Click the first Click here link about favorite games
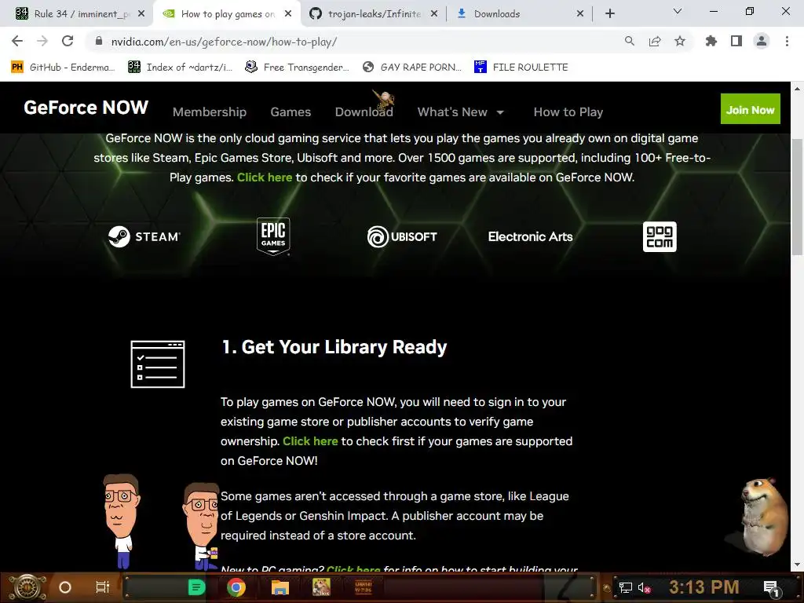The height and width of the screenshot is (603, 804). pyautogui.click(x=265, y=177)
